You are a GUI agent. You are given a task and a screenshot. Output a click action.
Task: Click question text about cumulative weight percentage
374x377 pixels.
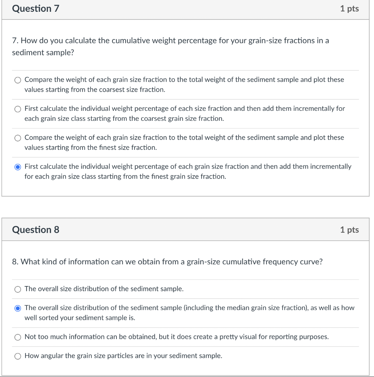(x=170, y=46)
